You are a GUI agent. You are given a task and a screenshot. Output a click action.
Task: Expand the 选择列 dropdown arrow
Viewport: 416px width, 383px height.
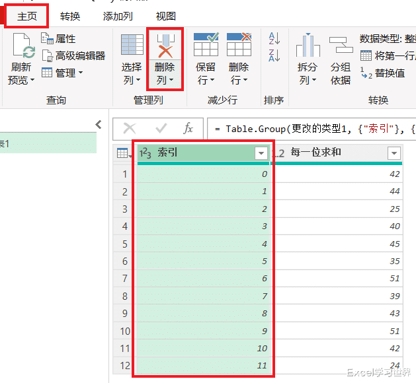coord(138,80)
